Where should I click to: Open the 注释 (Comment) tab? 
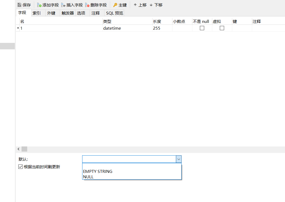(x=97, y=13)
